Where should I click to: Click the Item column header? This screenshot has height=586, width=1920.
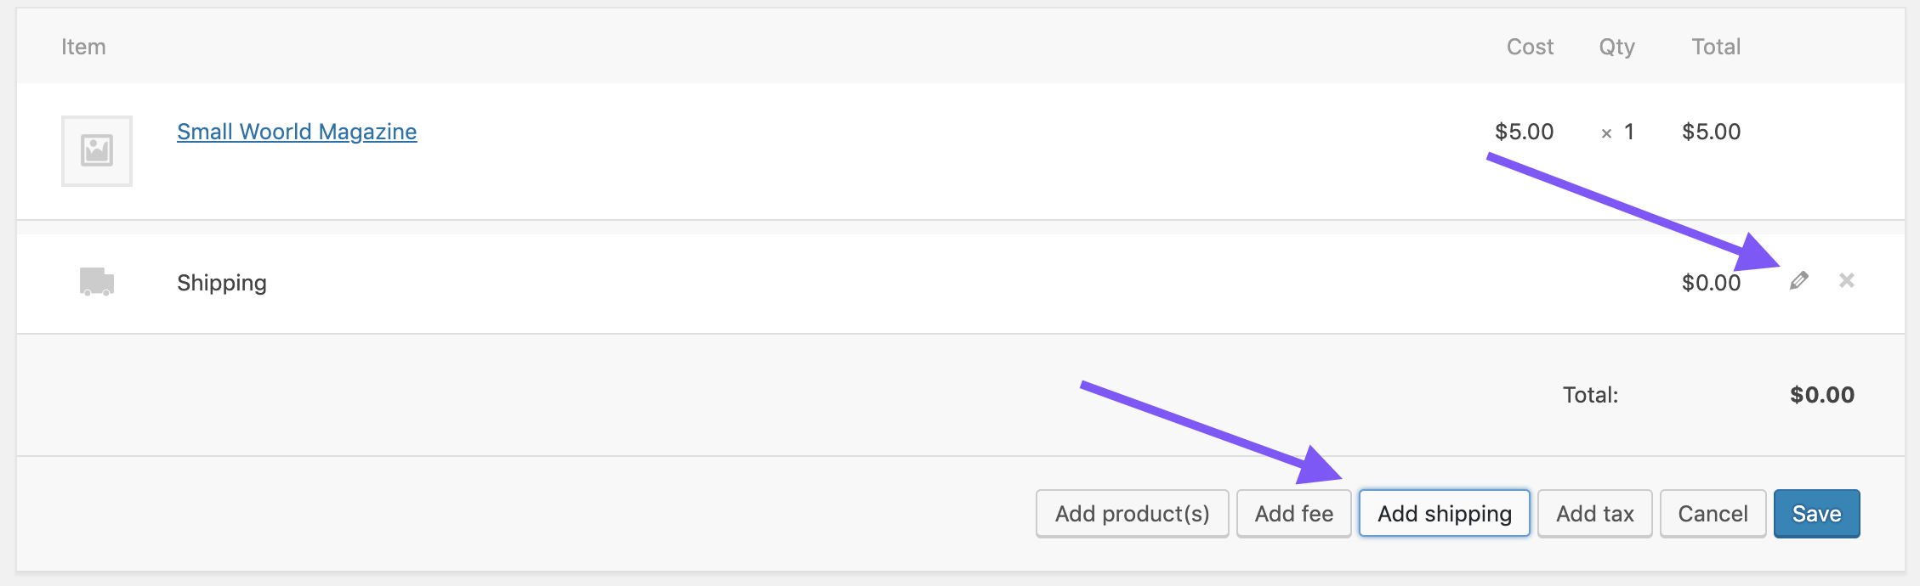coord(82,47)
